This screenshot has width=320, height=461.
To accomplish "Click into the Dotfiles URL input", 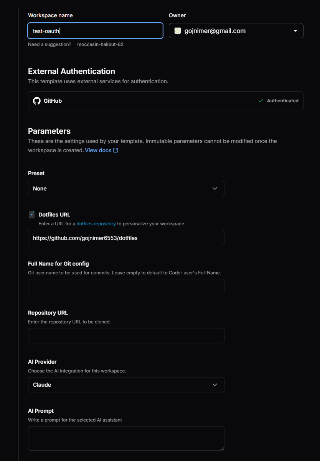I will (126, 238).
